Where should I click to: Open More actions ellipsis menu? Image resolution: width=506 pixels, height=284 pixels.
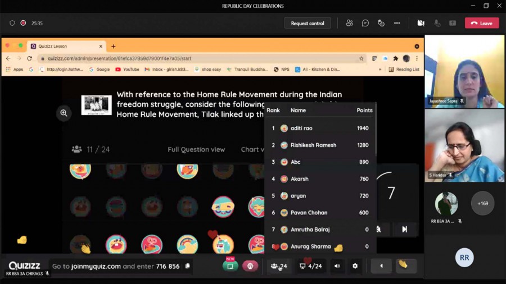click(397, 23)
